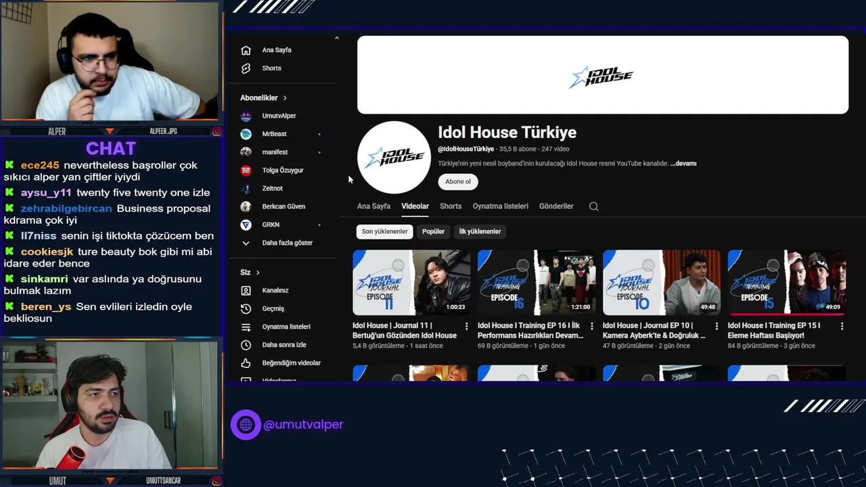This screenshot has width=866, height=487.
Task: Open the Shorts icon in sidebar
Action: coord(246,68)
